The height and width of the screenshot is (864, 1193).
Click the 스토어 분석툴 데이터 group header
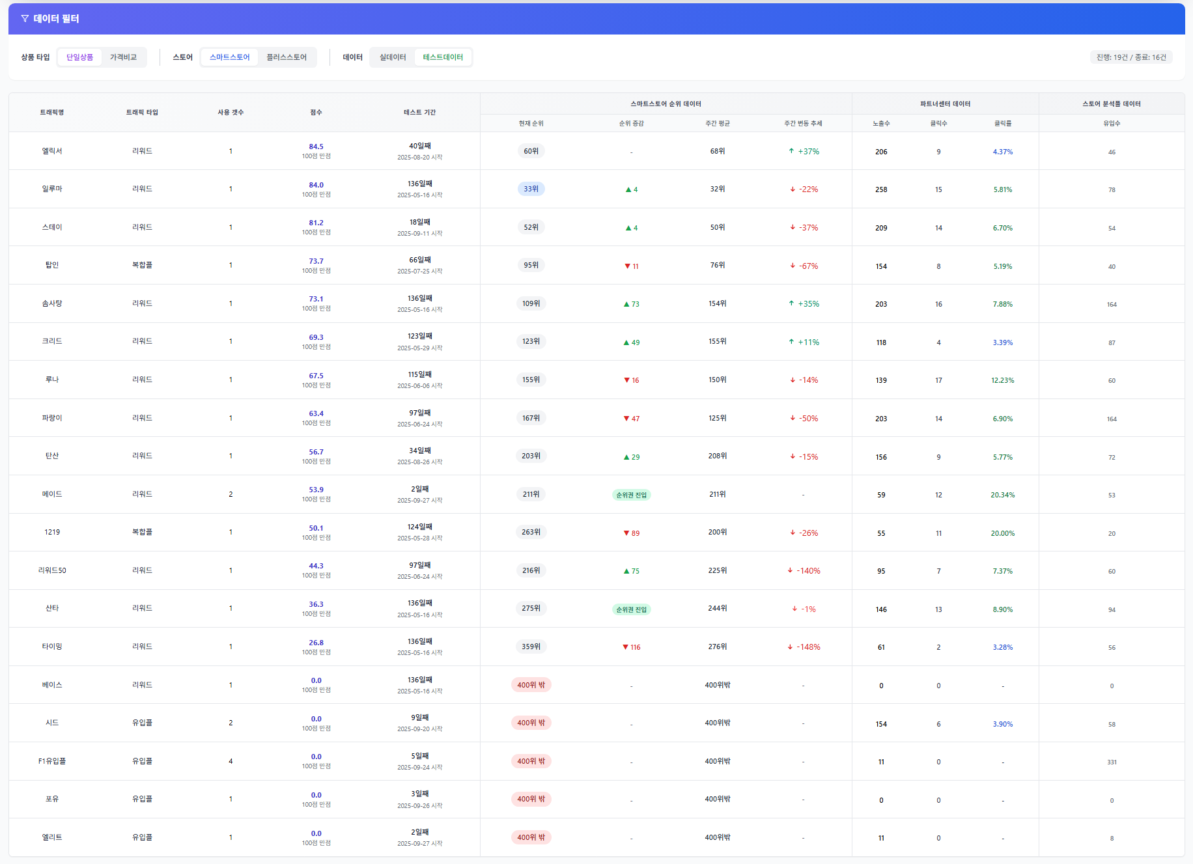[x=1112, y=104]
